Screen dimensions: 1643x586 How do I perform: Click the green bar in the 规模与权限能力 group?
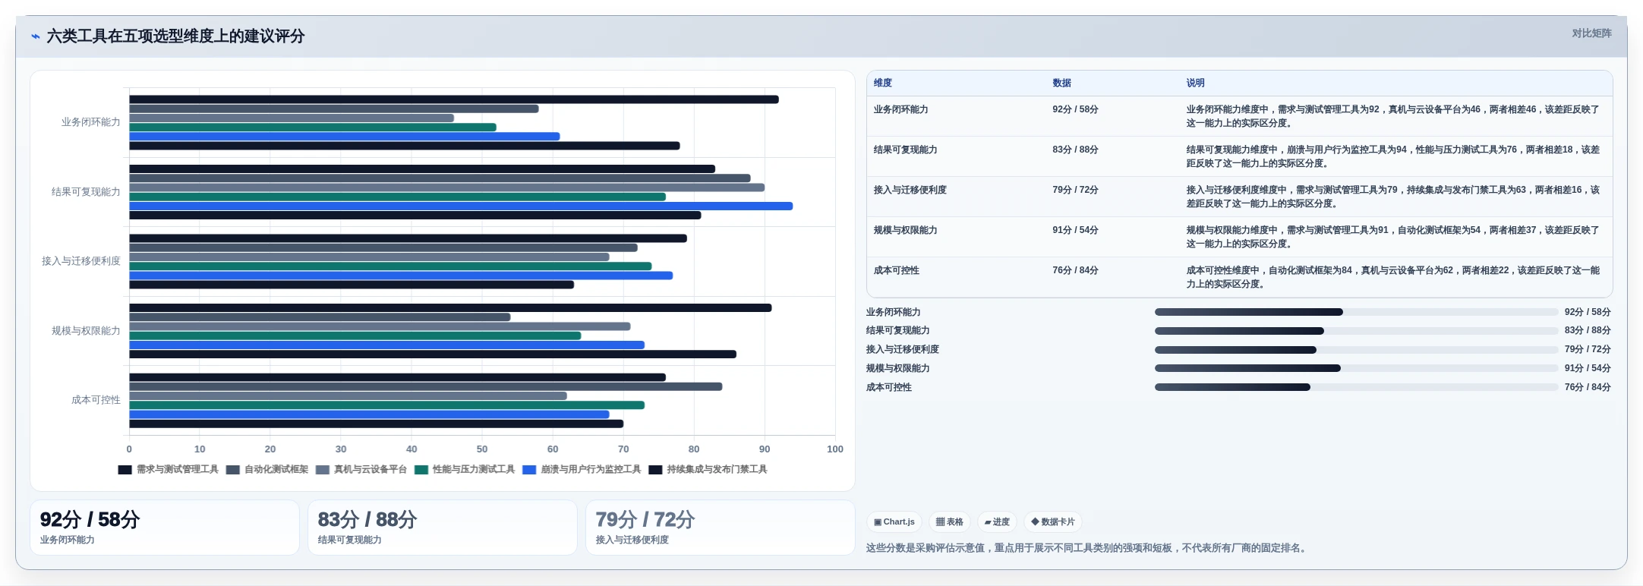coord(355,336)
